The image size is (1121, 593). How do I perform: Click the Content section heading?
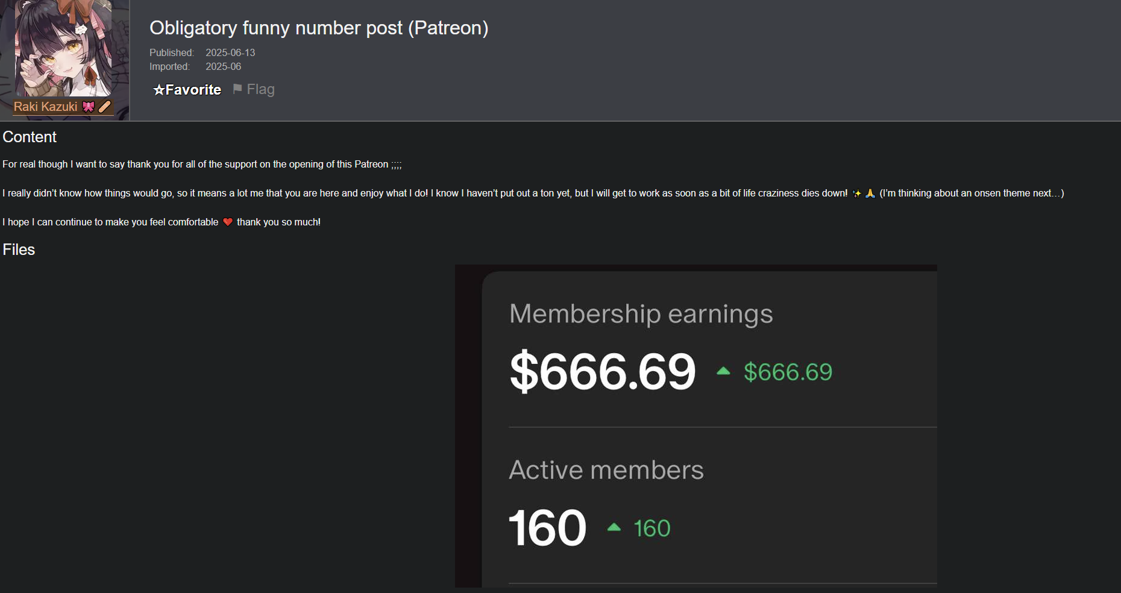click(30, 137)
